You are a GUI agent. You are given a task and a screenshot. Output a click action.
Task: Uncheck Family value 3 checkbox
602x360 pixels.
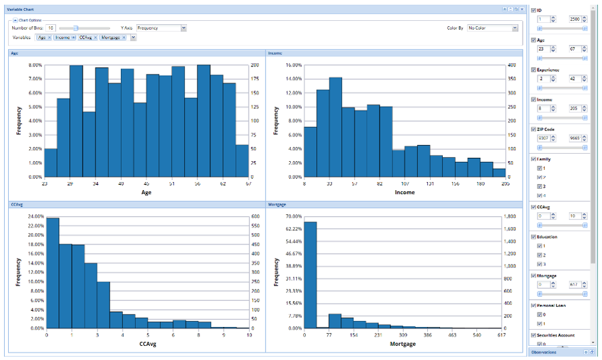click(540, 185)
